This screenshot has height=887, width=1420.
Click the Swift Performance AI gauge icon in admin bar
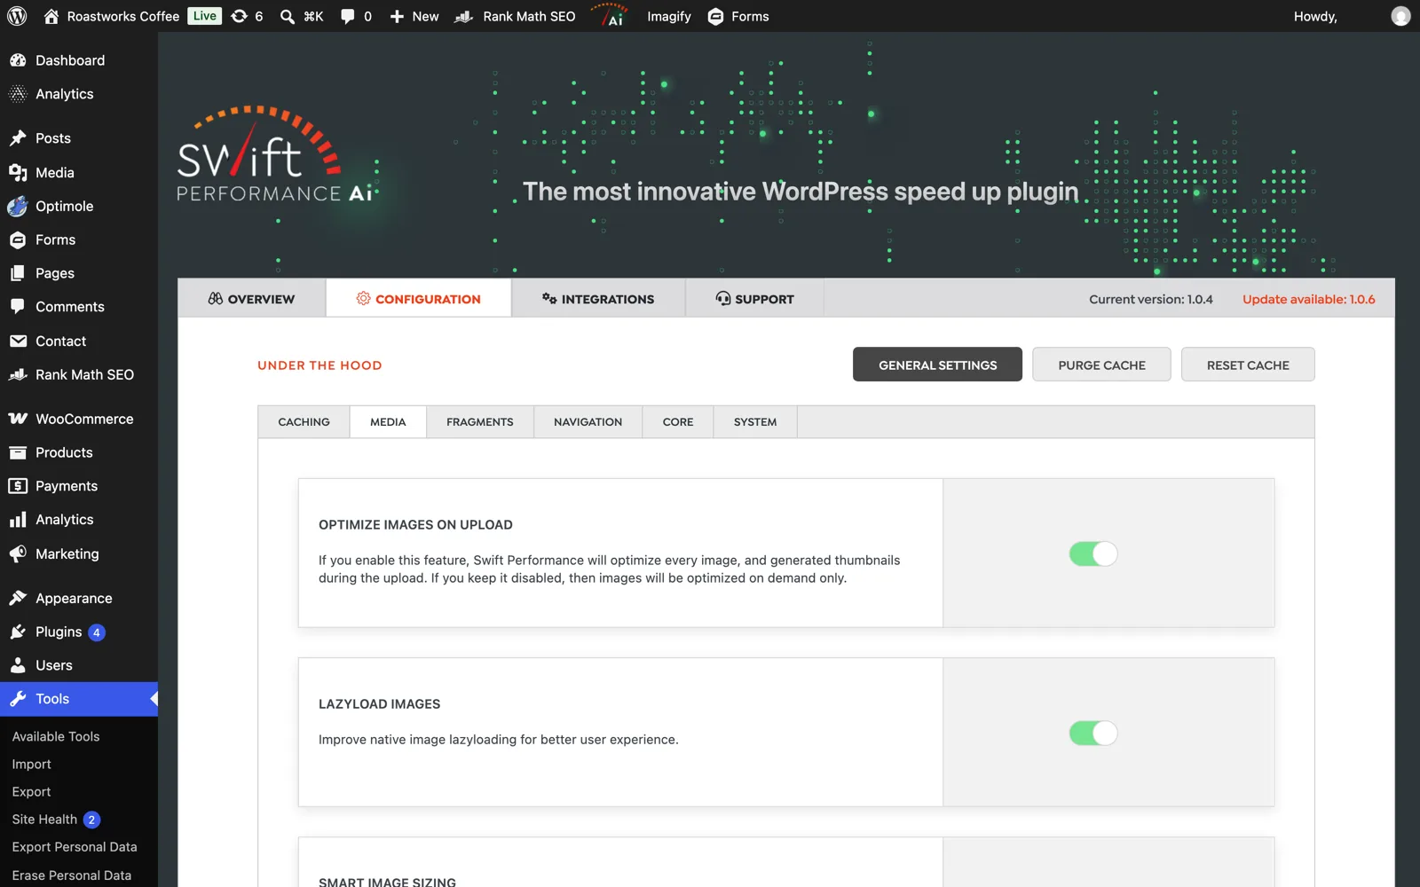pos(611,16)
